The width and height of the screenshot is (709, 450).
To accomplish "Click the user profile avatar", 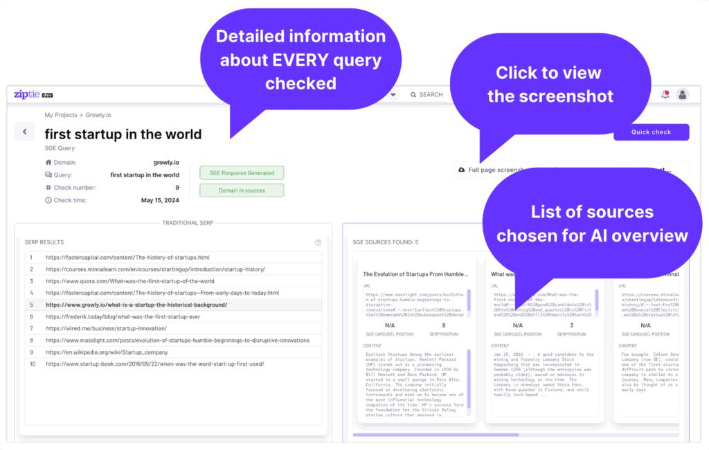I will pos(683,94).
